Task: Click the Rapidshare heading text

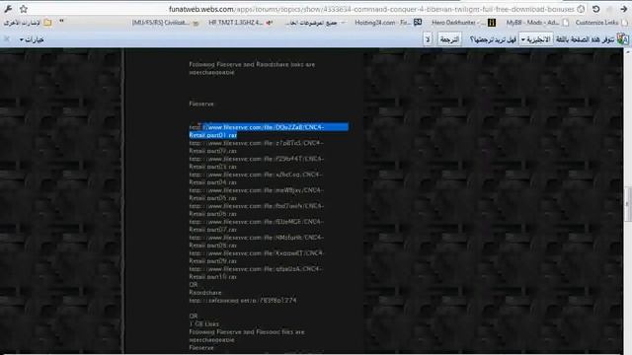Action: (205, 293)
